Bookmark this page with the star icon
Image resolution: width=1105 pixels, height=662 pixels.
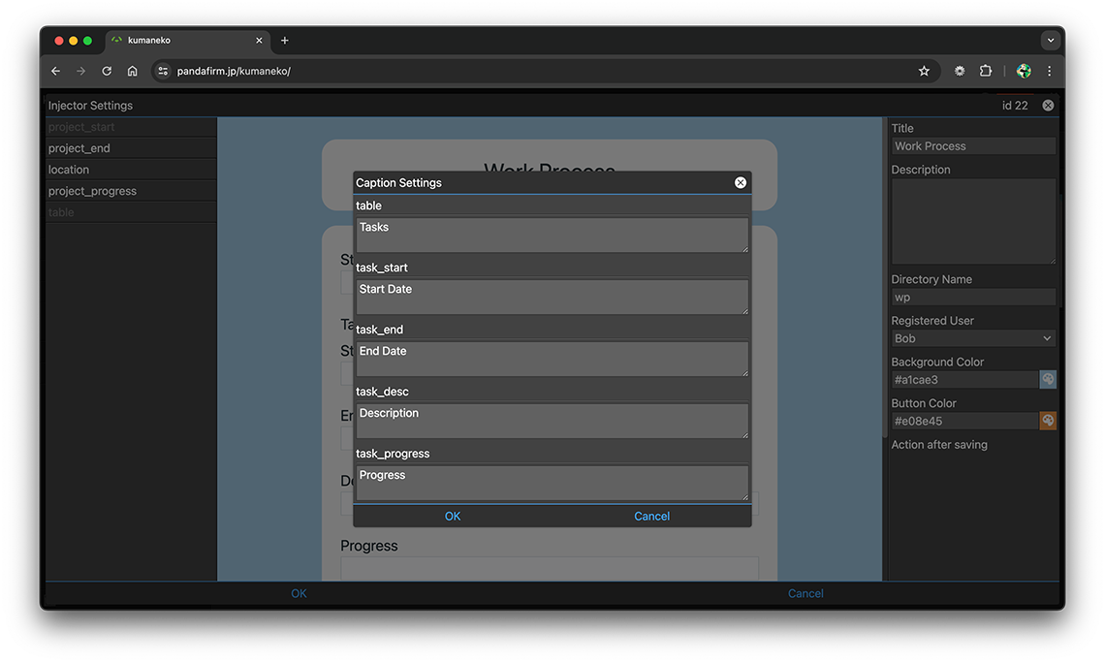pyautogui.click(x=924, y=71)
